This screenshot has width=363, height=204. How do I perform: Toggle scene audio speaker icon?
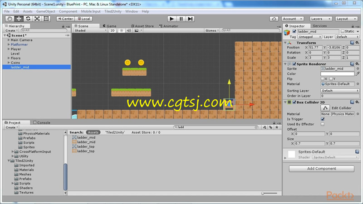click(x=129, y=30)
